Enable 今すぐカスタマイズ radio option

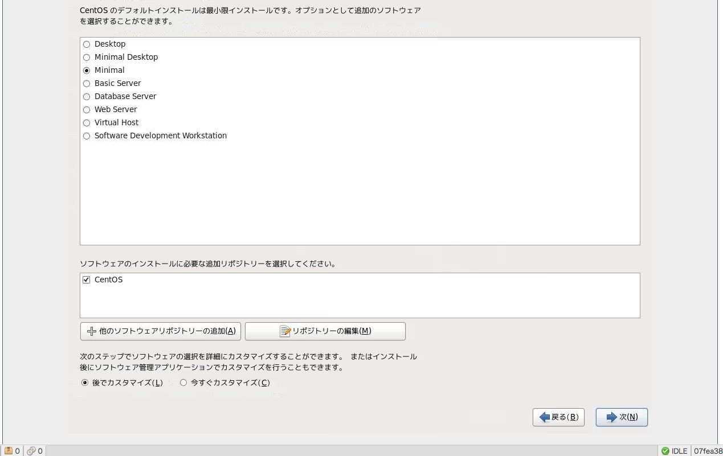(x=183, y=383)
